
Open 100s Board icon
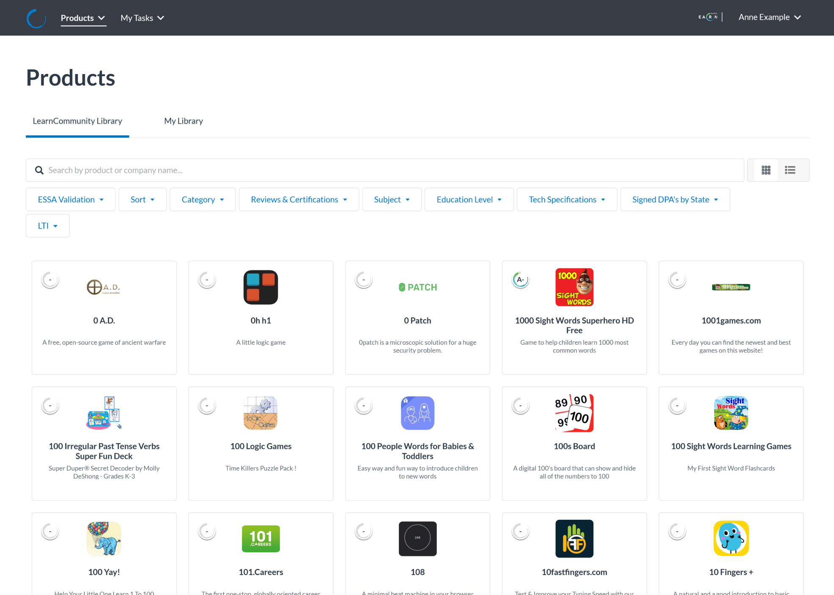click(574, 413)
